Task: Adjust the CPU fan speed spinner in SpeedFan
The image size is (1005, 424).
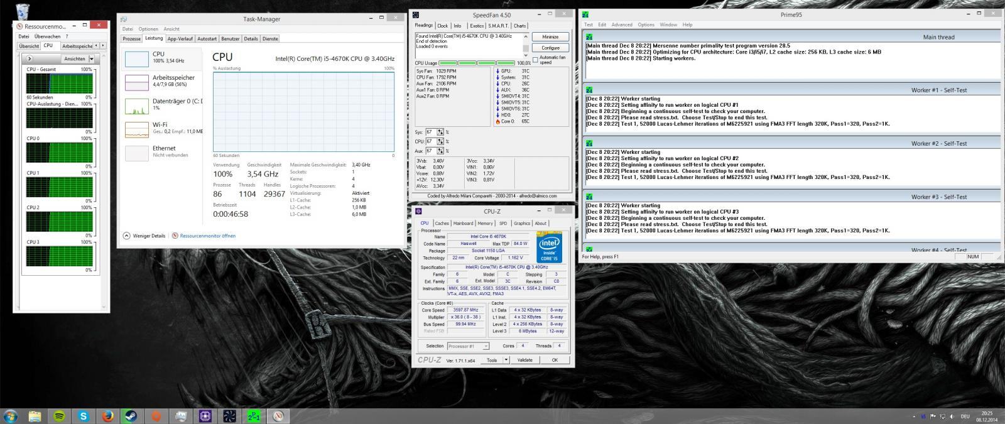Action: pyautogui.click(x=440, y=141)
